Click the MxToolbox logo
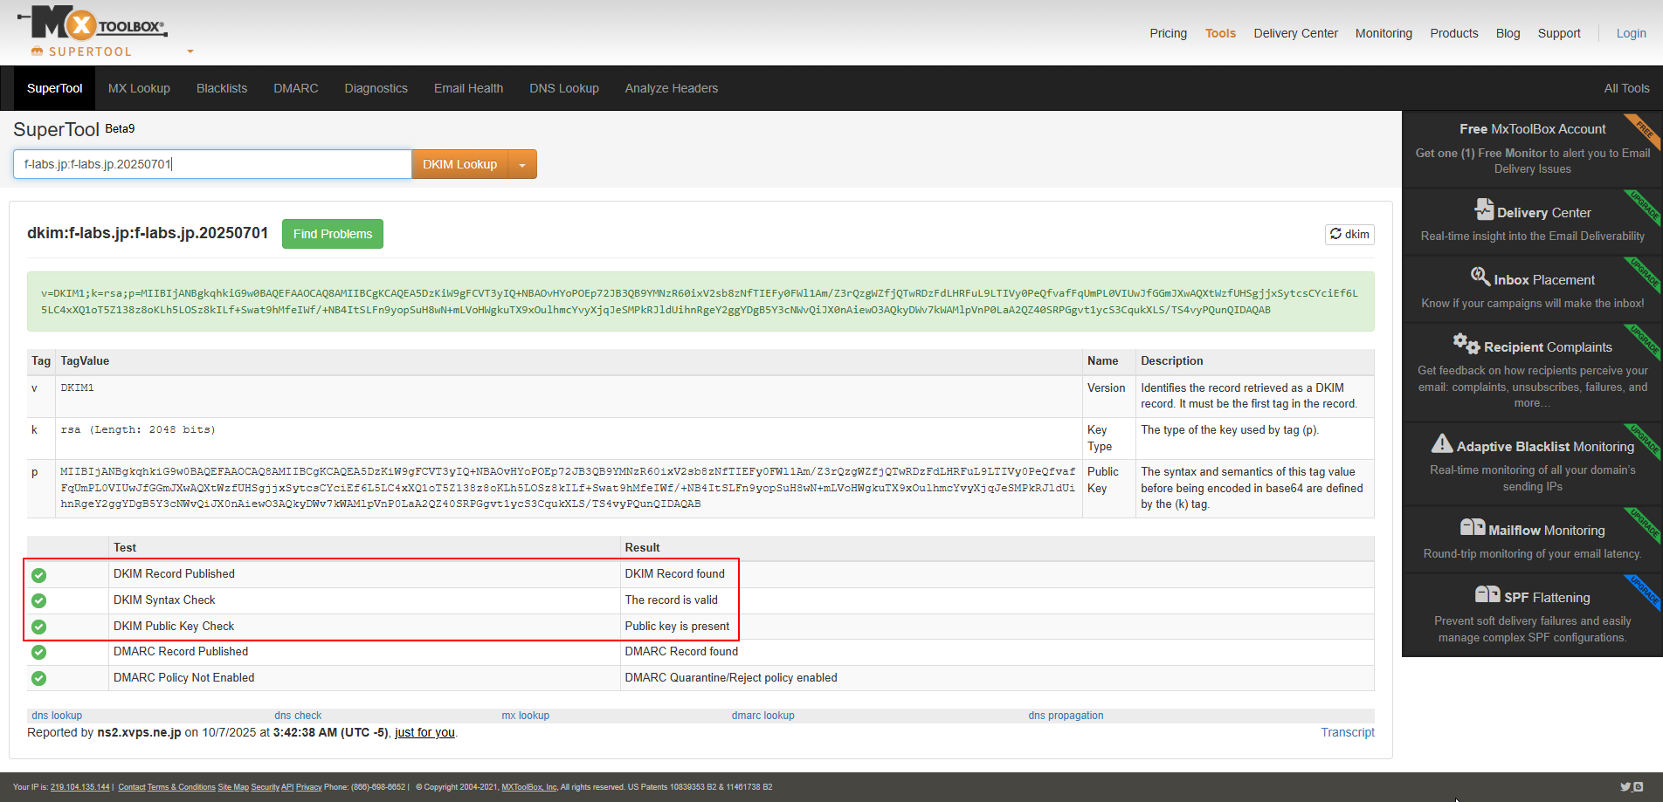Image resolution: width=1663 pixels, height=802 pixels. coord(92,24)
